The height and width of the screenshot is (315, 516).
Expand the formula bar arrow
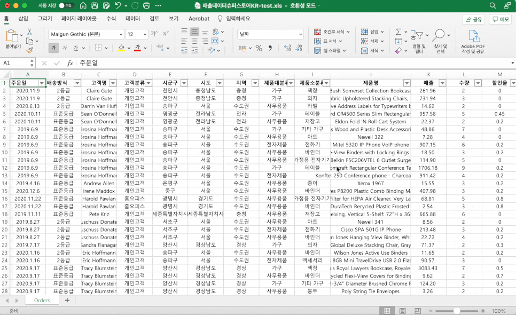(512, 63)
